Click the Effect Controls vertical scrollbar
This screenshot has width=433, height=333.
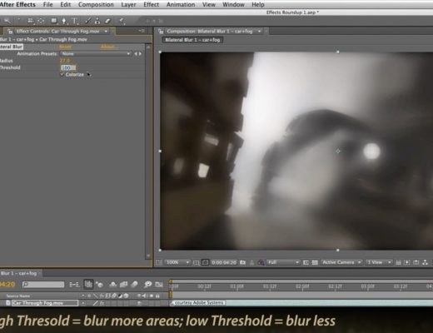[148, 152]
